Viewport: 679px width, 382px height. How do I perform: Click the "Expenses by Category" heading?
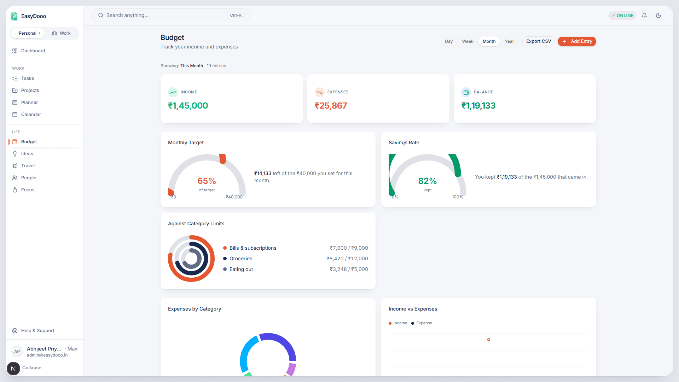coord(195,309)
